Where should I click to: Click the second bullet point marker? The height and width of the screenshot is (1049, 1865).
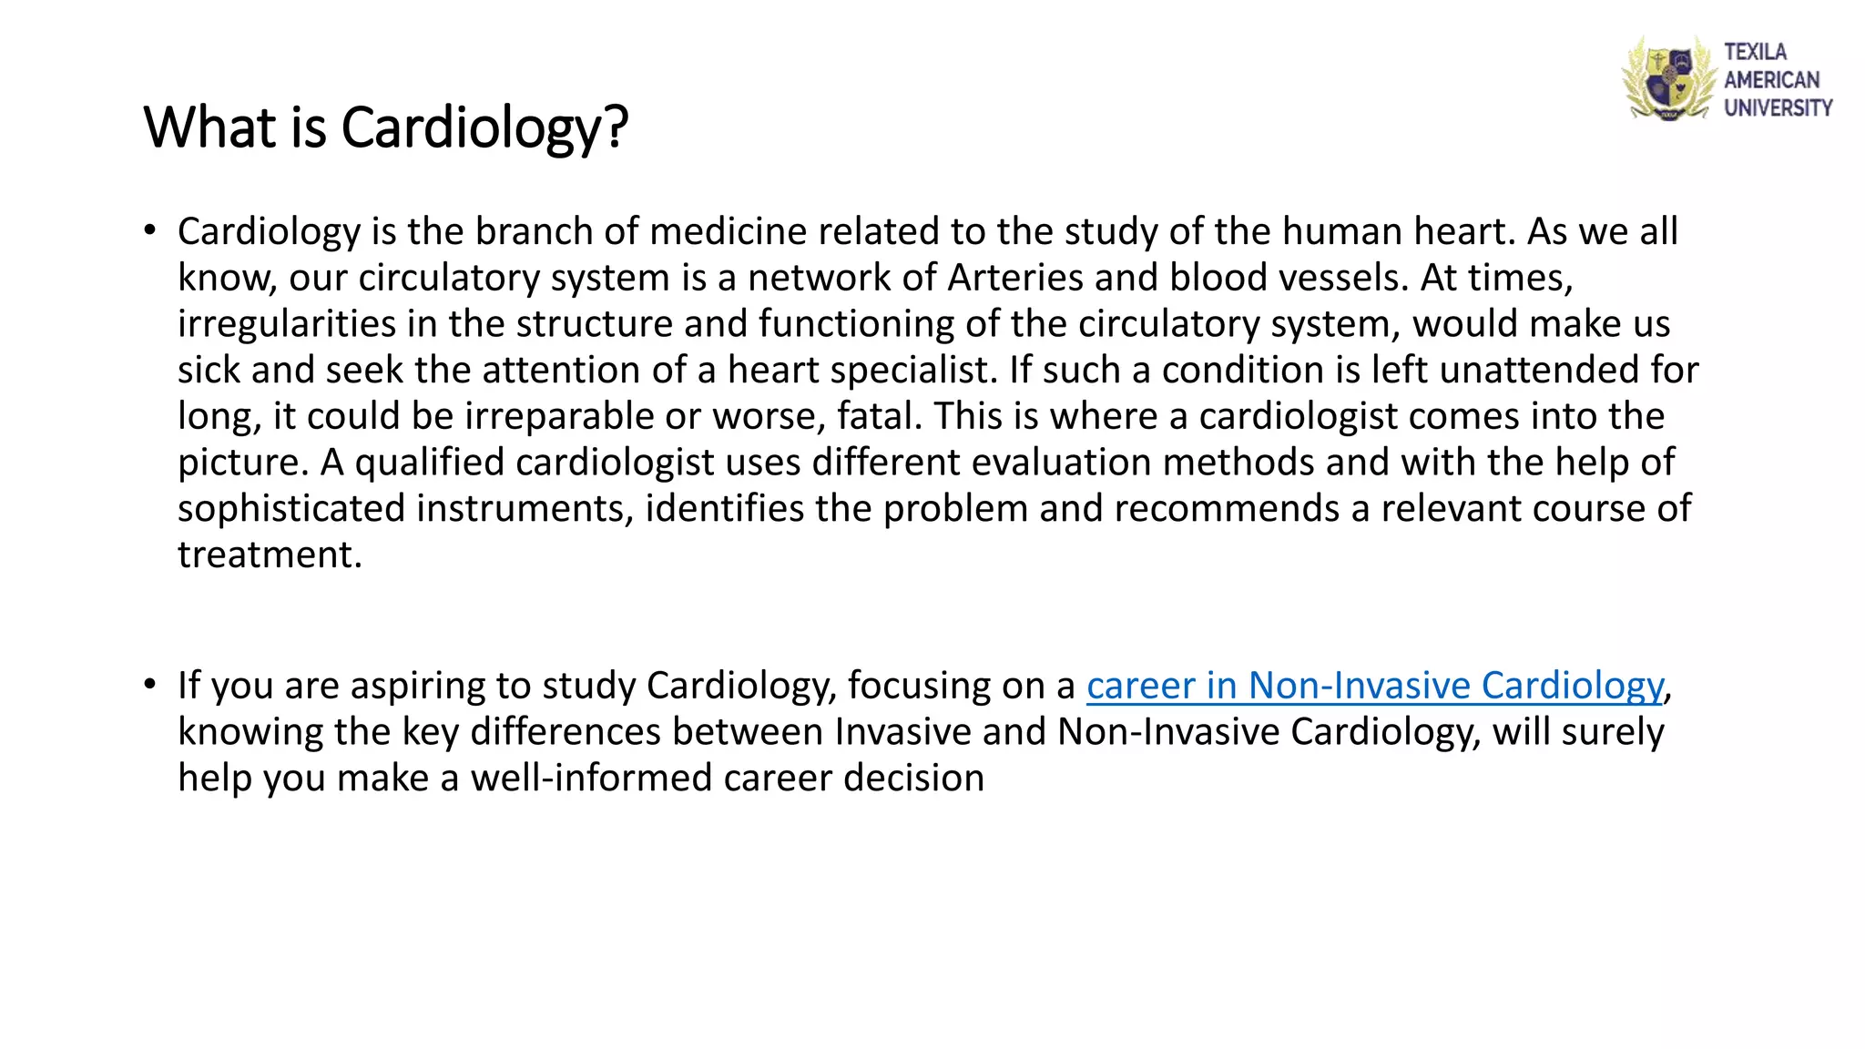coord(150,685)
